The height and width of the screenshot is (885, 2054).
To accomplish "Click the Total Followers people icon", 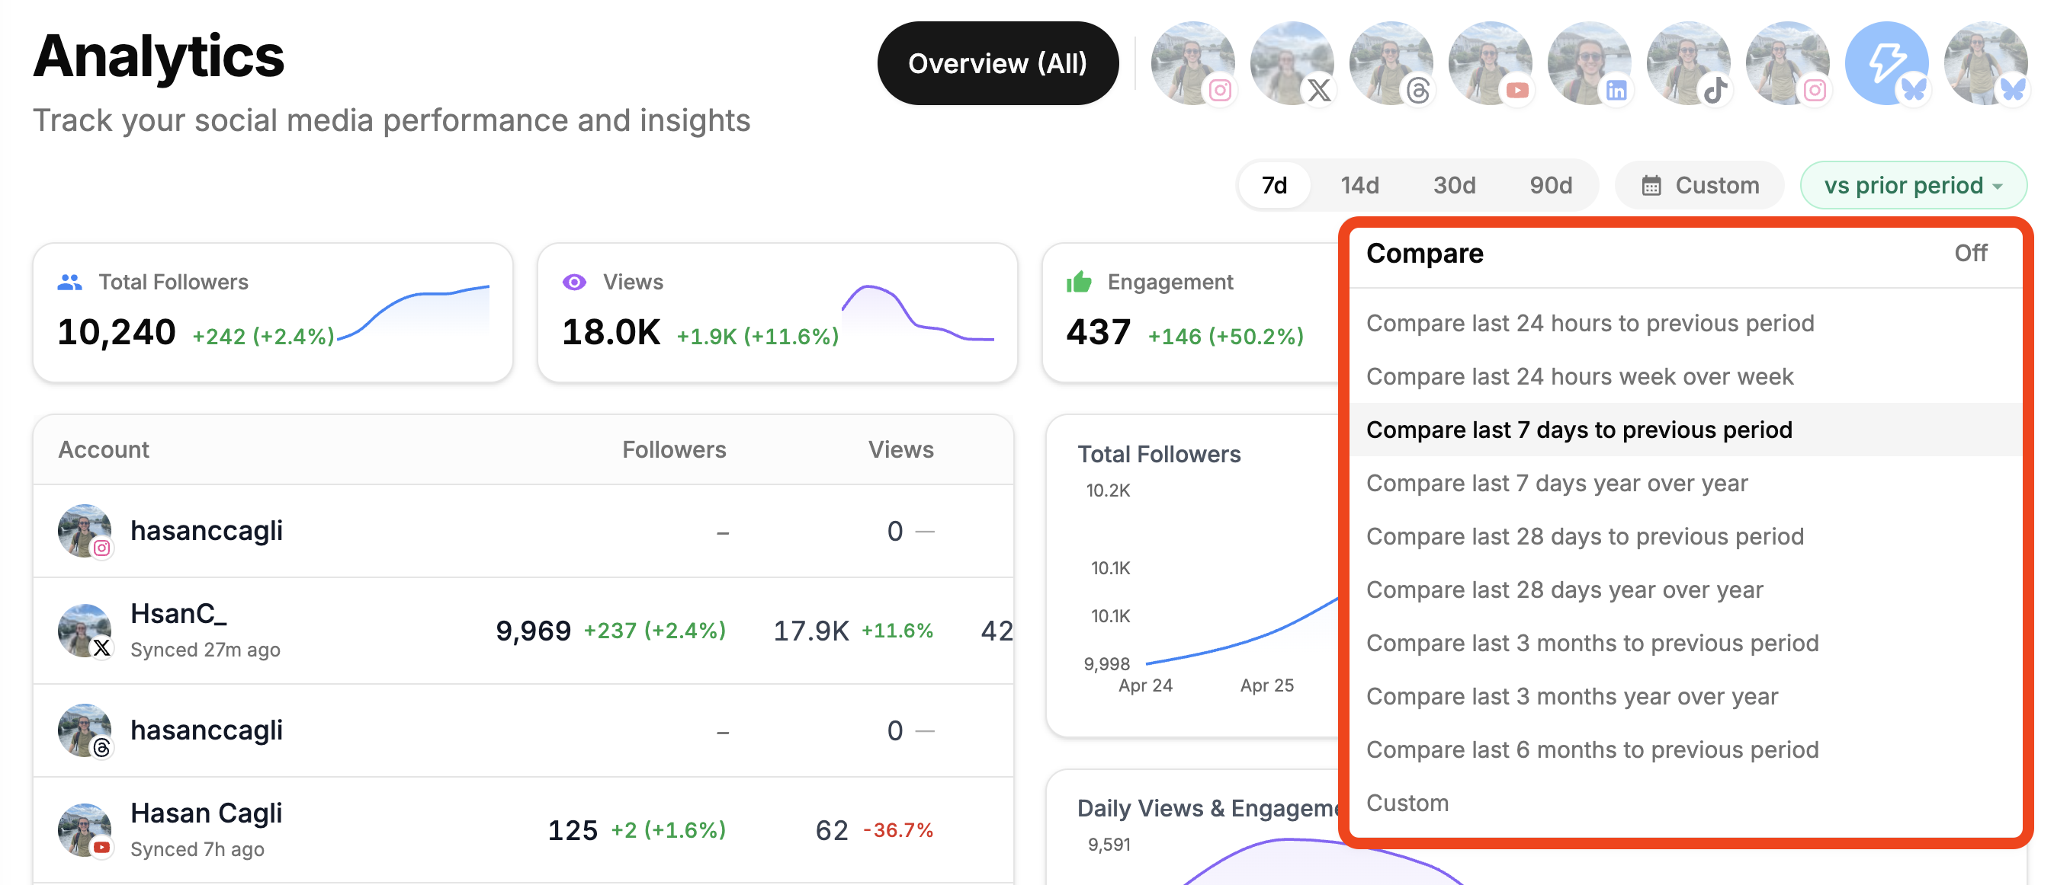I will click(70, 282).
